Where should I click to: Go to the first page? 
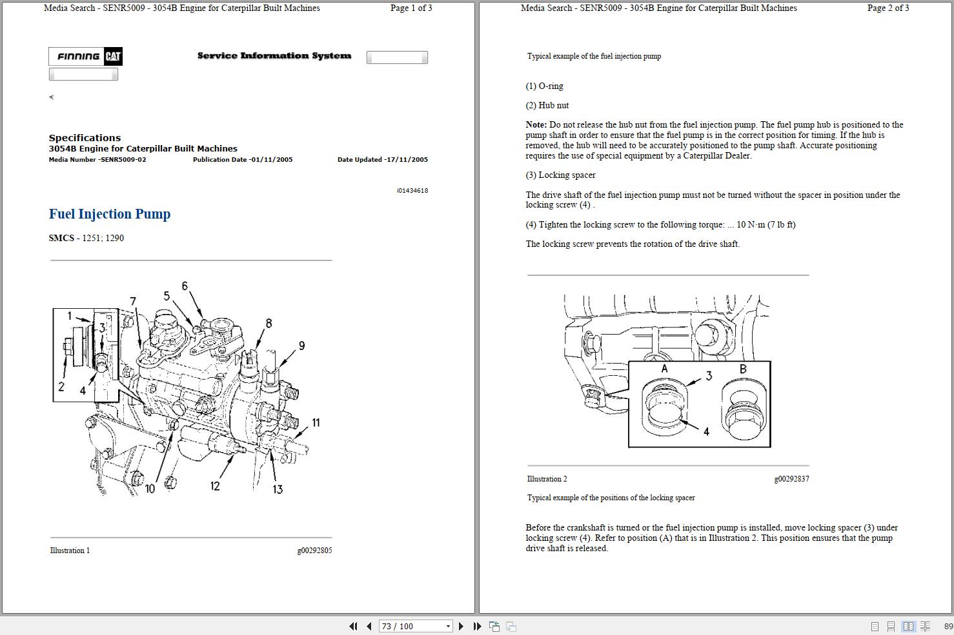click(x=354, y=626)
